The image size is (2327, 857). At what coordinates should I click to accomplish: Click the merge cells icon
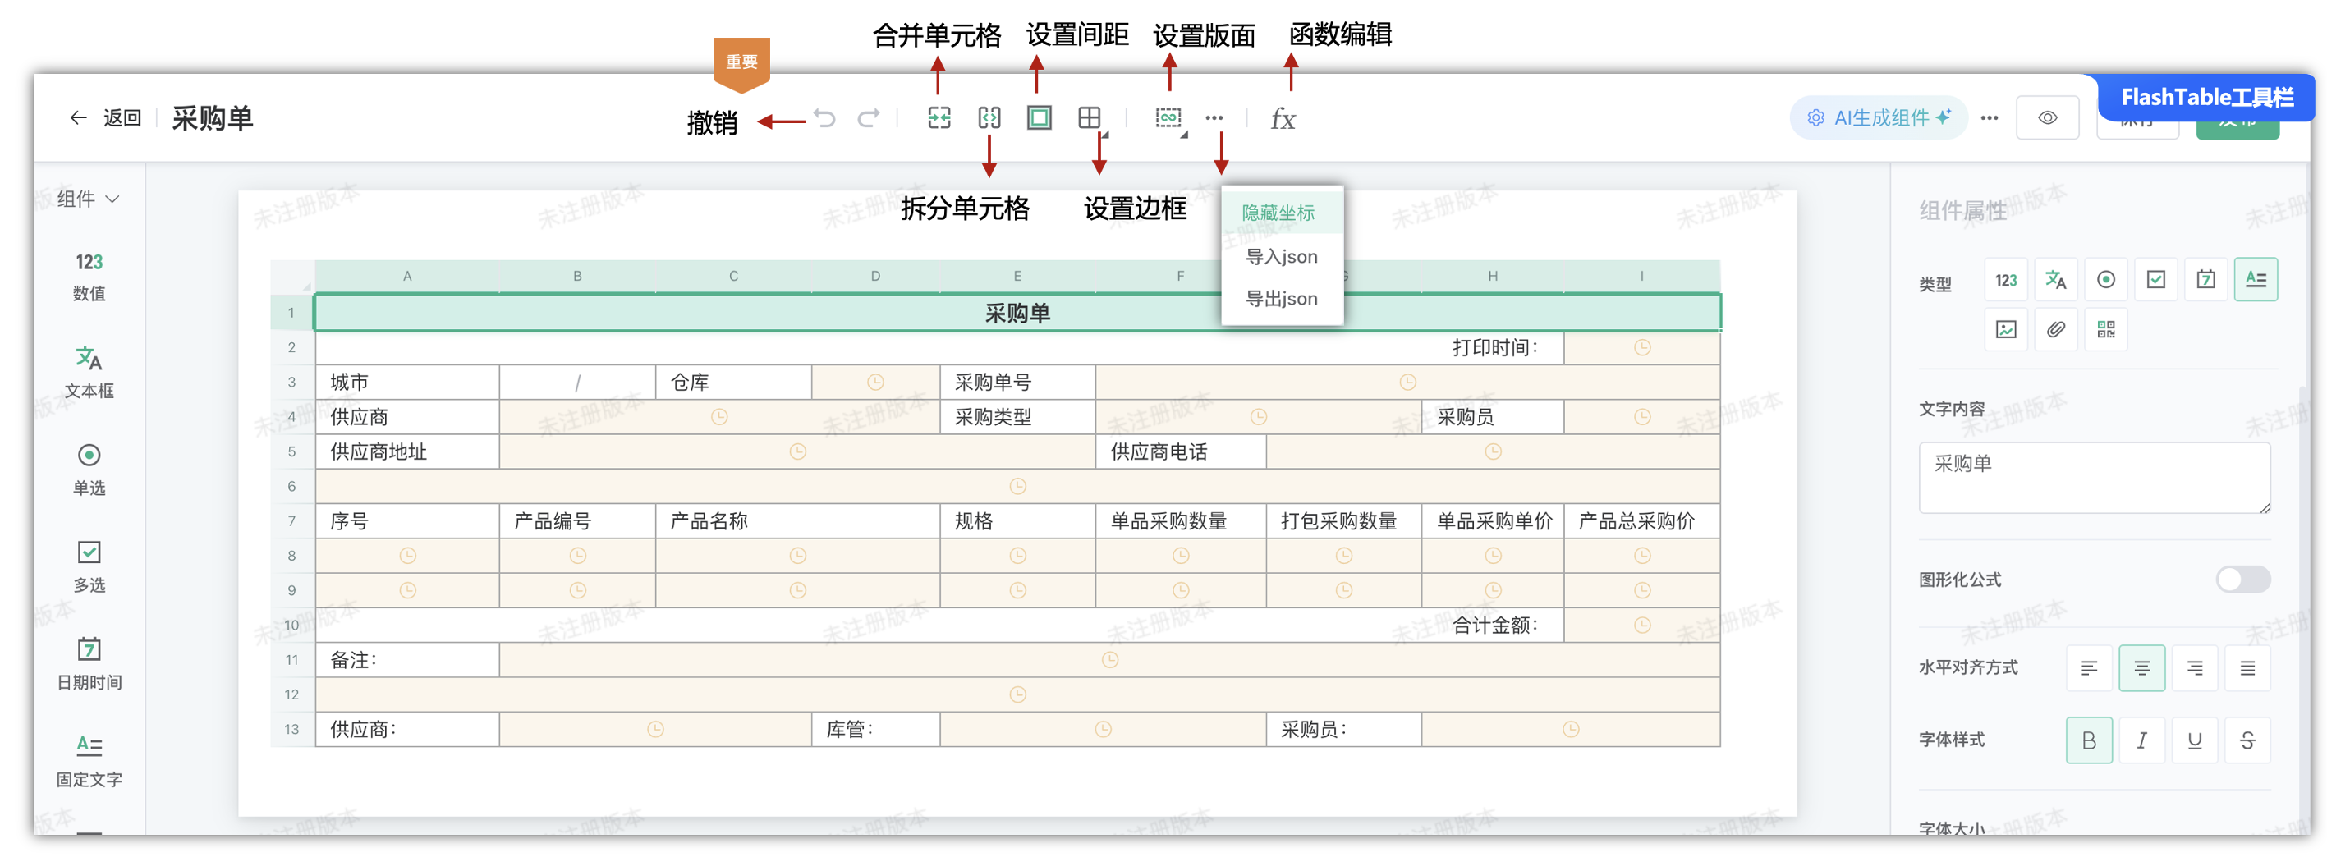click(x=939, y=118)
